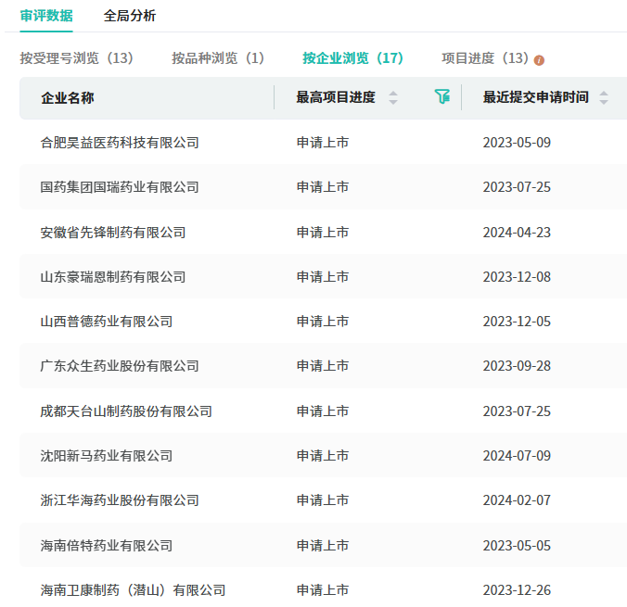The width and height of the screenshot is (627, 607).
Task: Click date 2024-07-09 in 沈阳新马药业 row
Action: click(x=517, y=456)
